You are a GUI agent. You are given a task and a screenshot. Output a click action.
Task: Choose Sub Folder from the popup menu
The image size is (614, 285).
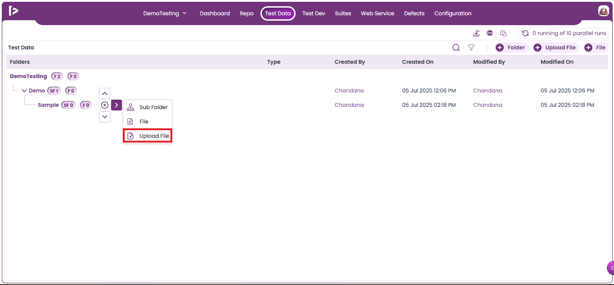coord(148,107)
